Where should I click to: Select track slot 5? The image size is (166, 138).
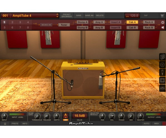[x=4, y=27]
